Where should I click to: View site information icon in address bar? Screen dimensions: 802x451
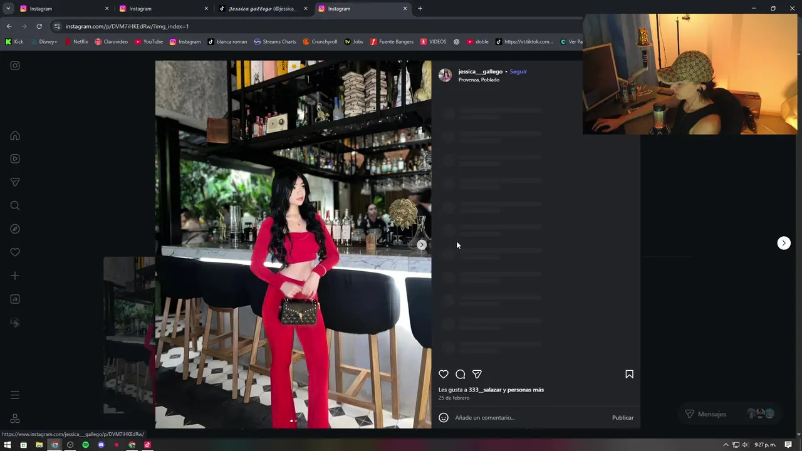[57, 26]
